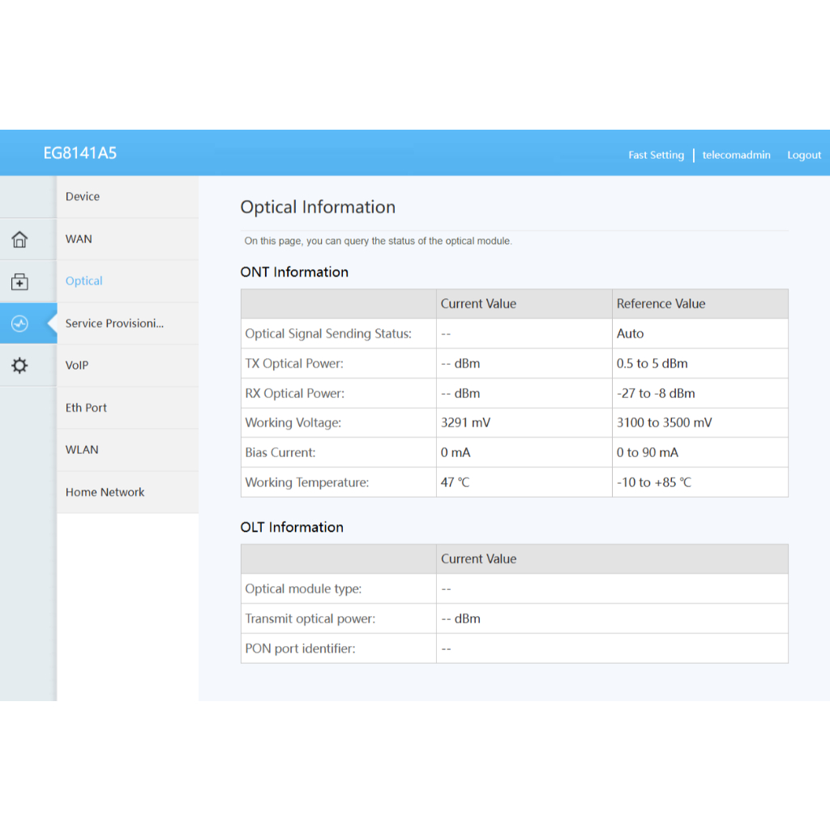The width and height of the screenshot is (830, 830).
Task: Open the Home icon in sidebar
Action: (x=19, y=239)
